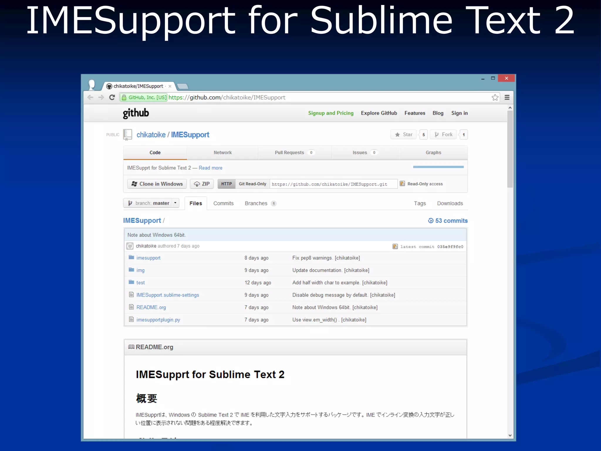601x451 pixels.
Task: Open Explore GitHub
Action: coord(379,113)
